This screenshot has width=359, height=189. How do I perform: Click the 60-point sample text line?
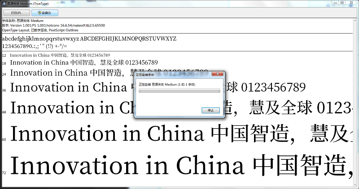click(181, 134)
